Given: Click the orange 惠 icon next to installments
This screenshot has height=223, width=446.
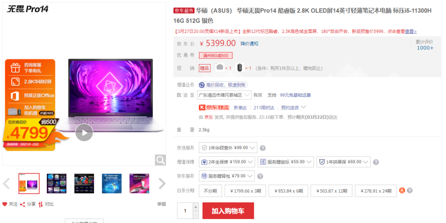Looking at the screenshot, I should point(402,191).
